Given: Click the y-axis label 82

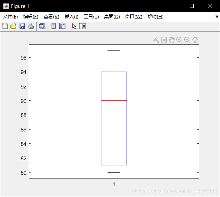Looking at the screenshot, I should tap(24, 158).
